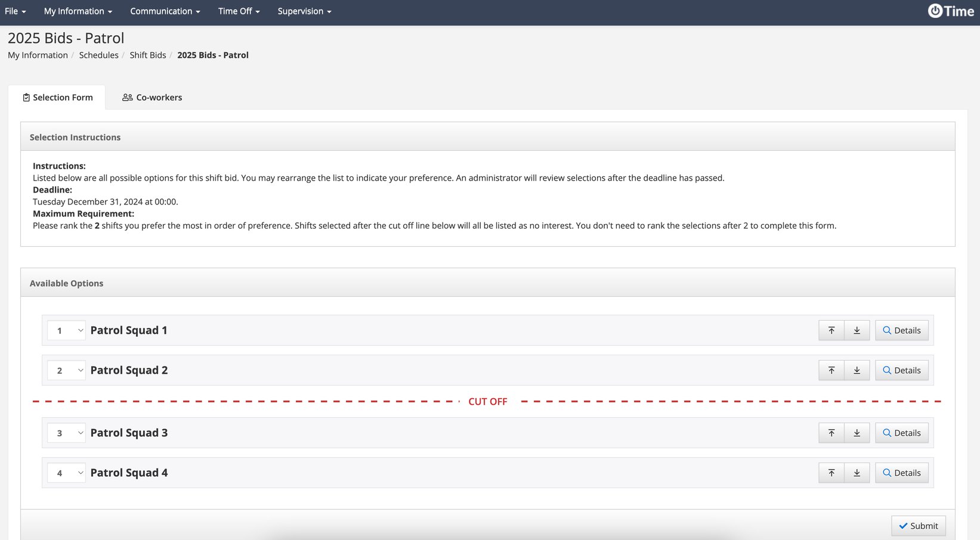Navigate to Schedules via breadcrumb
Image resolution: width=980 pixels, height=540 pixels.
[x=98, y=55]
